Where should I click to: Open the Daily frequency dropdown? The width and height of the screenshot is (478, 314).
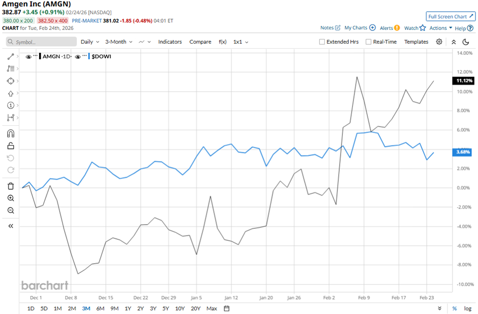[x=90, y=42]
